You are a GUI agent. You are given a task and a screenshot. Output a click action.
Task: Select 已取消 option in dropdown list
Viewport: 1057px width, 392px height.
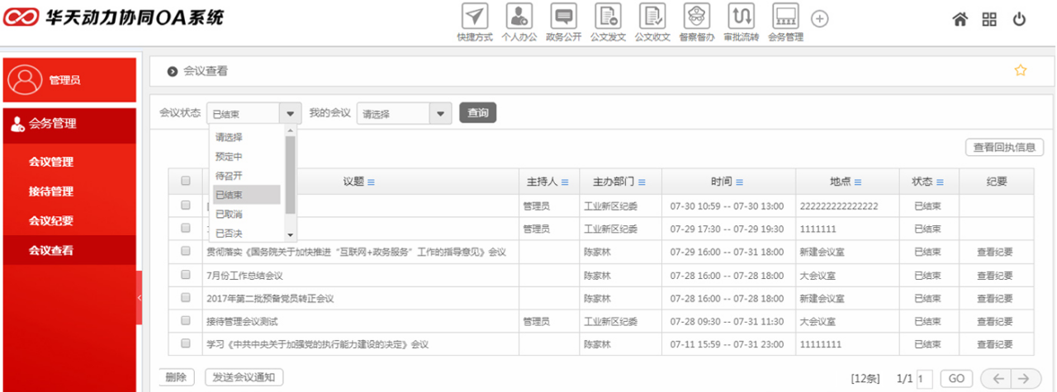coord(229,214)
